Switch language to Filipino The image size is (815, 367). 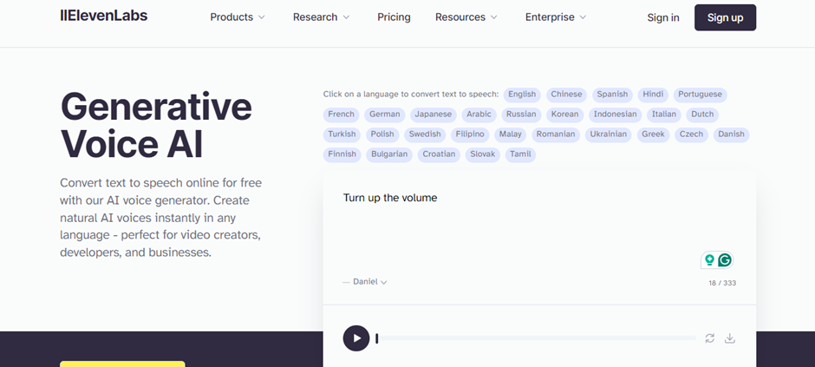[x=470, y=134]
